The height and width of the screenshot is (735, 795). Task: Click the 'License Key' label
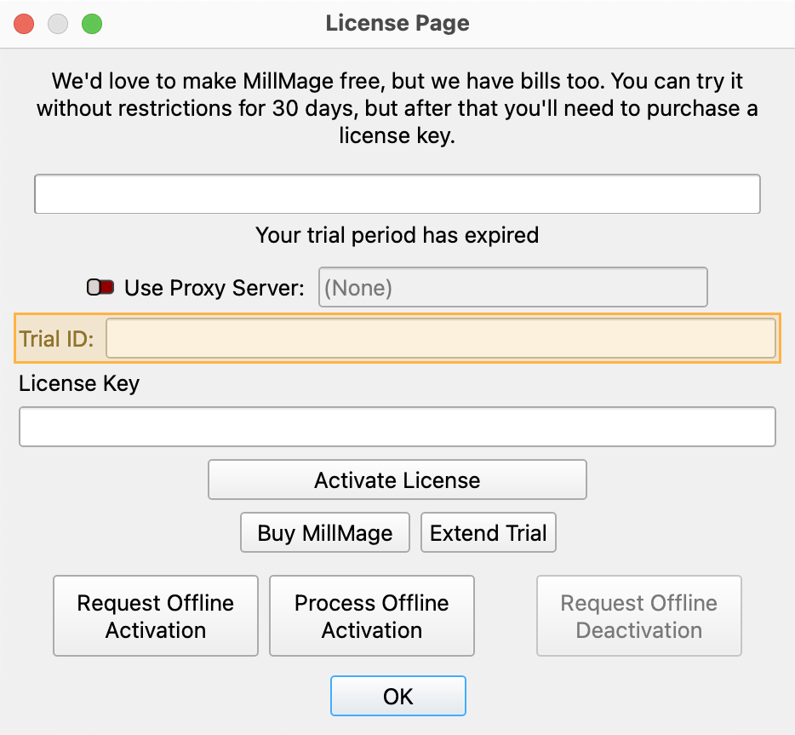click(79, 384)
